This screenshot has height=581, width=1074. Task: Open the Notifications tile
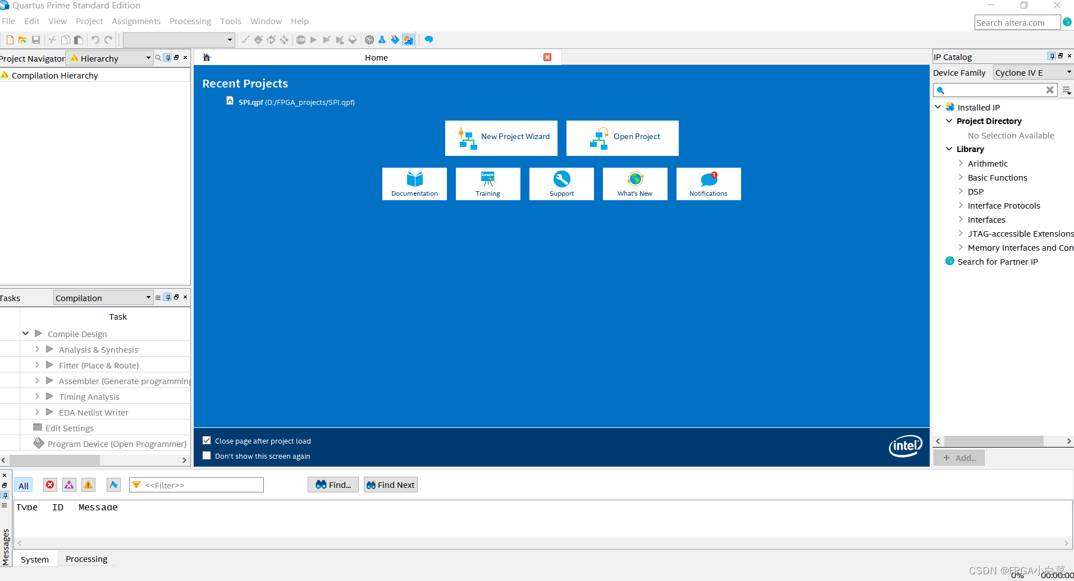coord(709,184)
